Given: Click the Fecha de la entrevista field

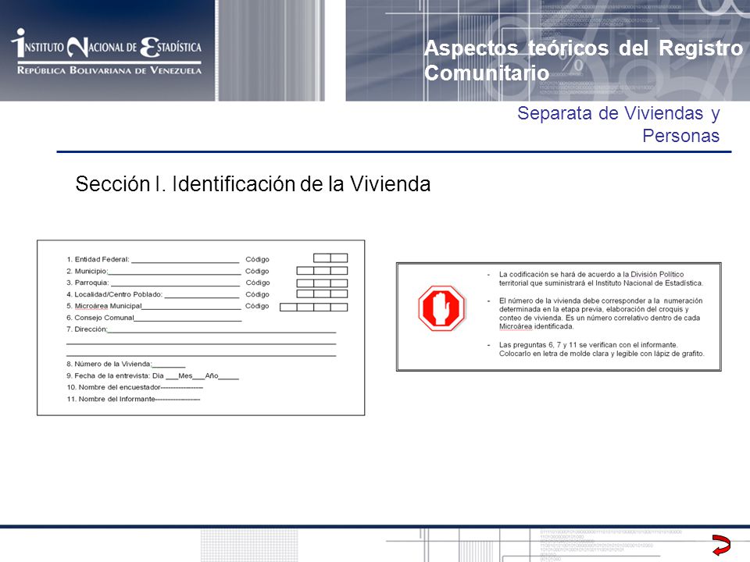Looking at the screenshot, I should [x=152, y=375].
